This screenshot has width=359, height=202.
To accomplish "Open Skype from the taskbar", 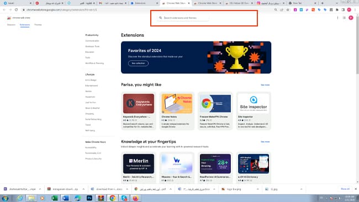I will pos(124,198).
